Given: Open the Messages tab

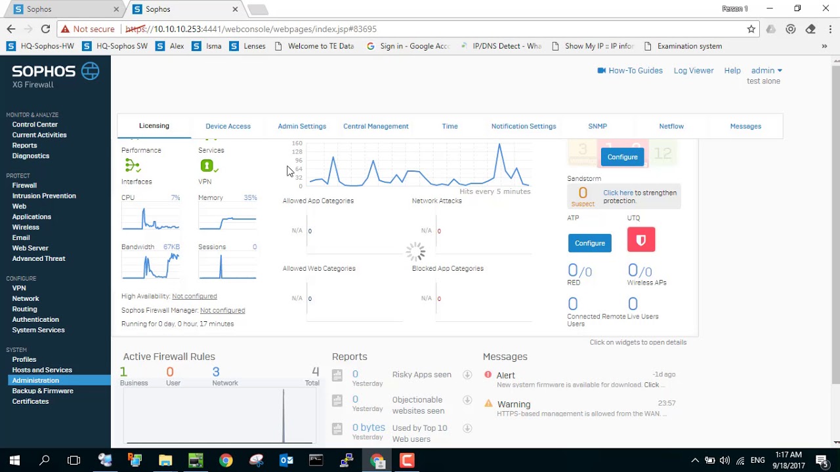Looking at the screenshot, I should coord(745,126).
